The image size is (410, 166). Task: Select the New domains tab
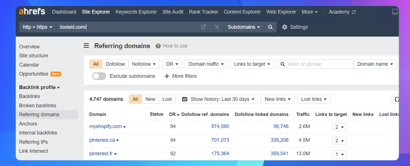pyautogui.click(x=150, y=99)
